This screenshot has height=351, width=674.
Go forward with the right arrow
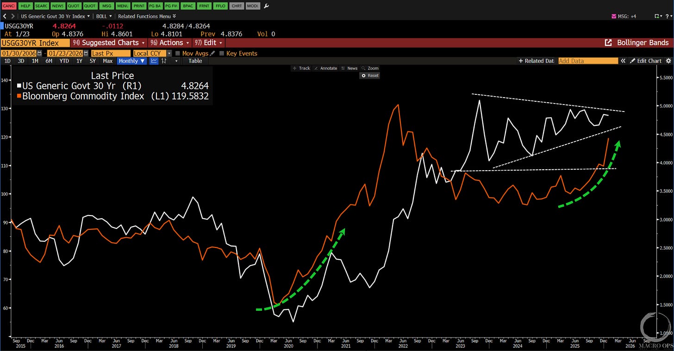[x=12, y=16]
